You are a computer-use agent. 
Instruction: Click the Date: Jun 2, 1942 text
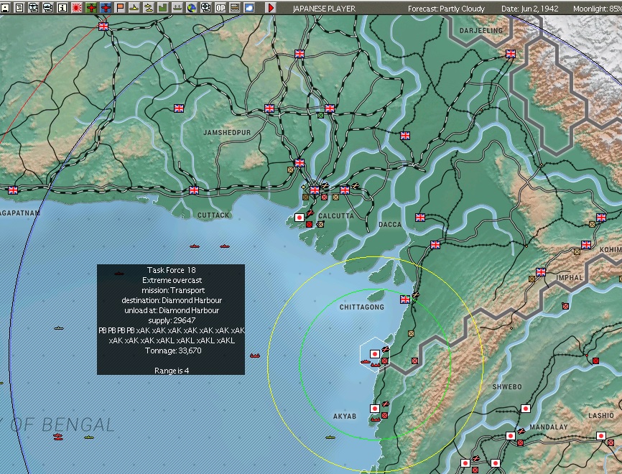point(529,9)
